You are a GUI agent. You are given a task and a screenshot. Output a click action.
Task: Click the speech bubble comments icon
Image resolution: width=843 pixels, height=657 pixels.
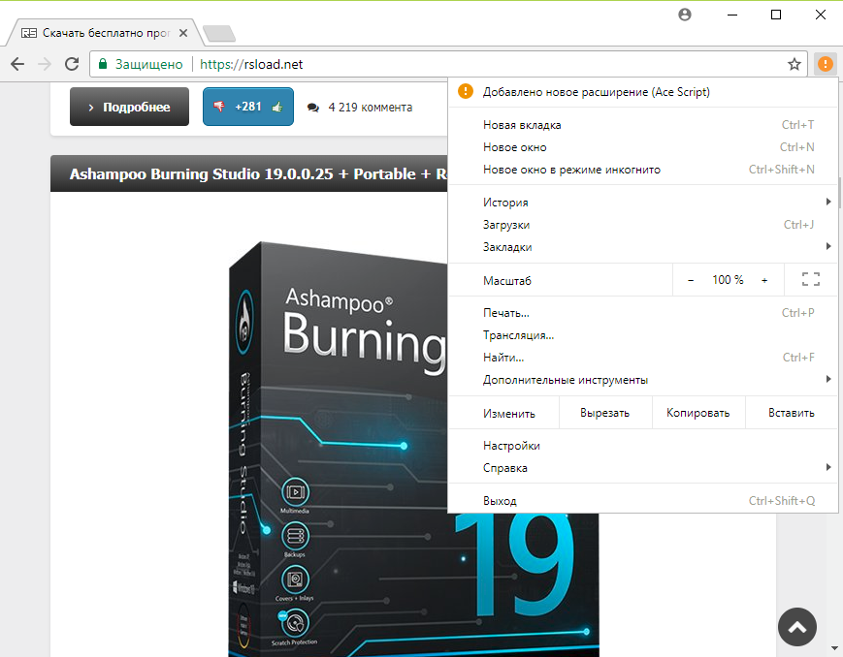click(x=313, y=108)
